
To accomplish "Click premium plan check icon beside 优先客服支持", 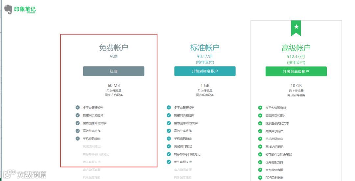I will (260, 162).
